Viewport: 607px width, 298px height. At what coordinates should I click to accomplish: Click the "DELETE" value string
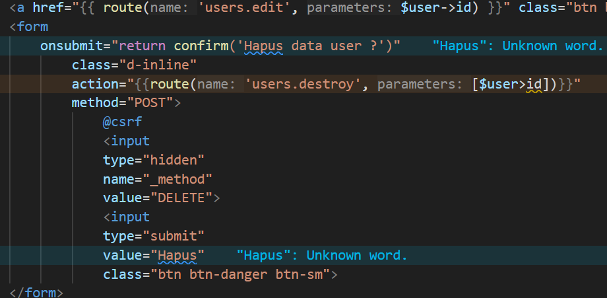tap(181, 198)
